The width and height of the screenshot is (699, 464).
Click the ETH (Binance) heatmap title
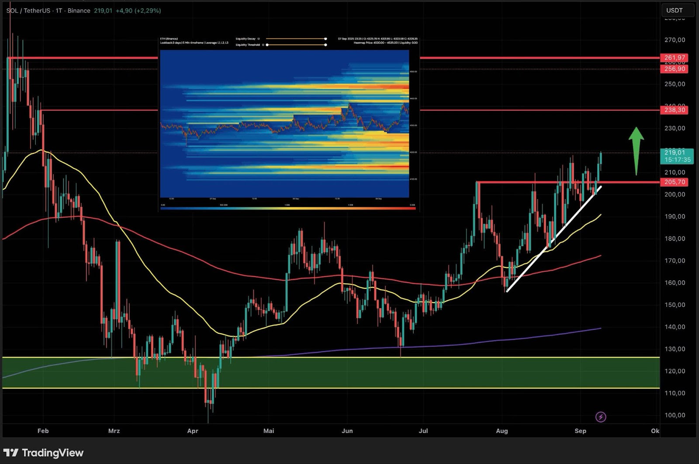(169, 39)
